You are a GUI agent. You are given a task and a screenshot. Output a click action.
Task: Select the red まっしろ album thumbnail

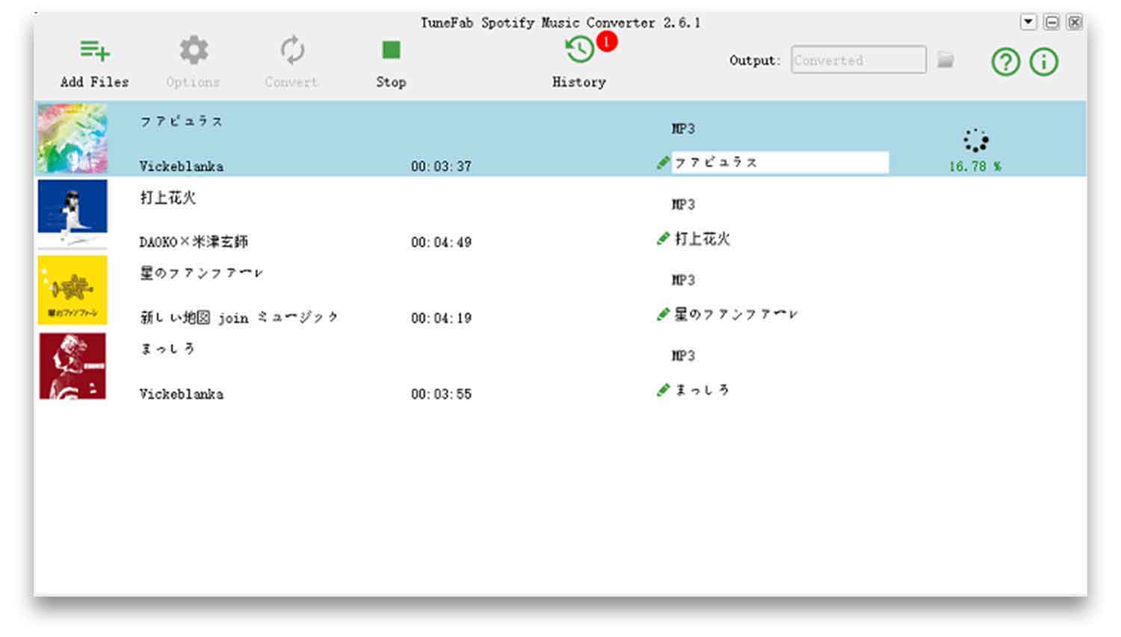72,366
